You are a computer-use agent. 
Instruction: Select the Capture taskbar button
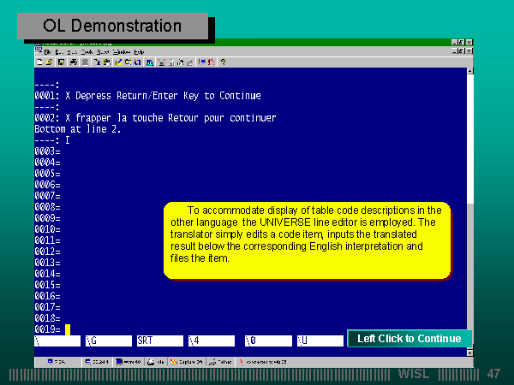click(184, 362)
